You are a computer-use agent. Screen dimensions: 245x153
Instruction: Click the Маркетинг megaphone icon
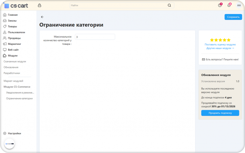coord(5,44)
